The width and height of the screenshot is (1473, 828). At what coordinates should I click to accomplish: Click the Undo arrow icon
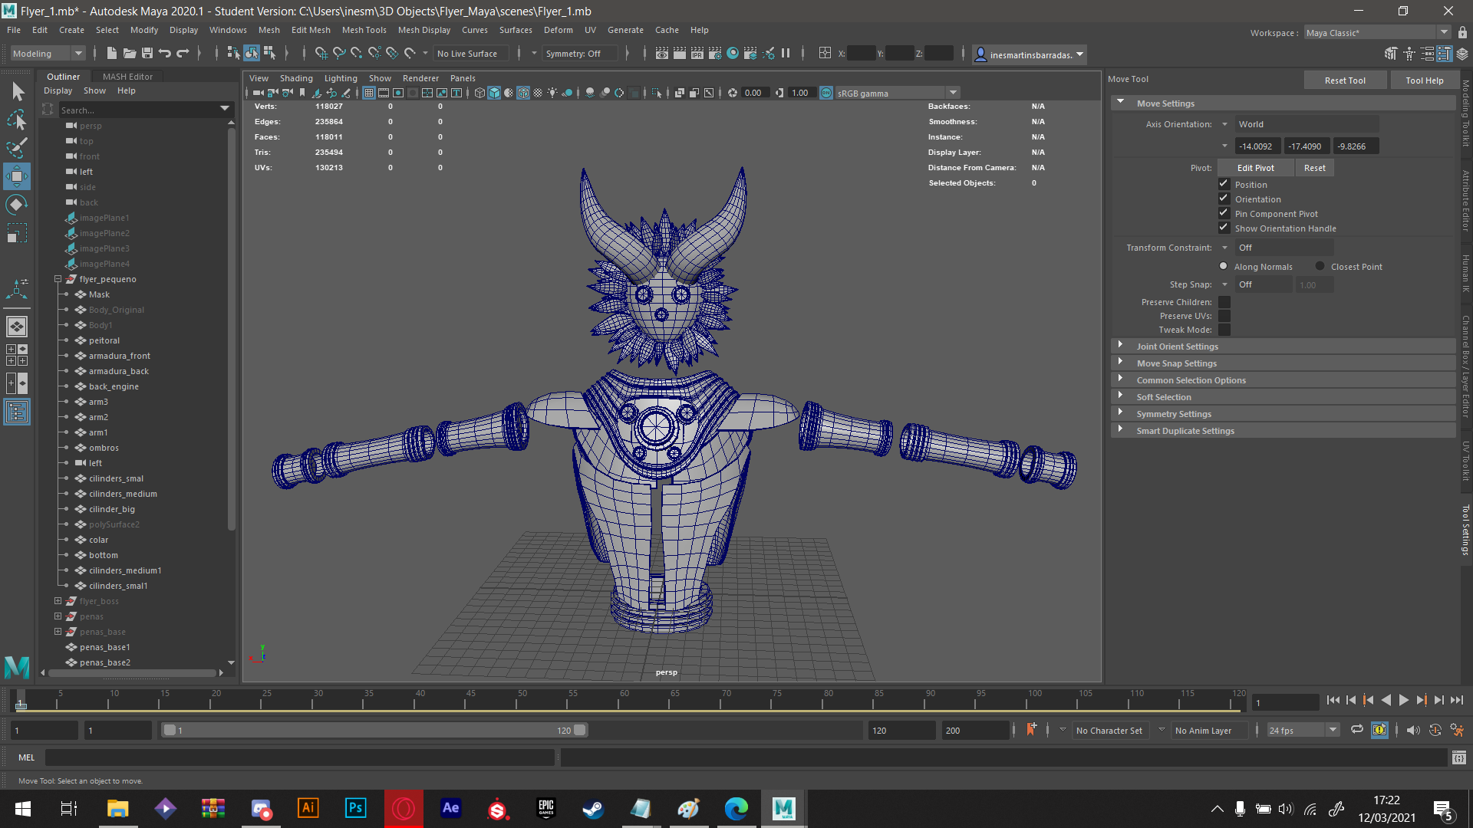tap(164, 53)
